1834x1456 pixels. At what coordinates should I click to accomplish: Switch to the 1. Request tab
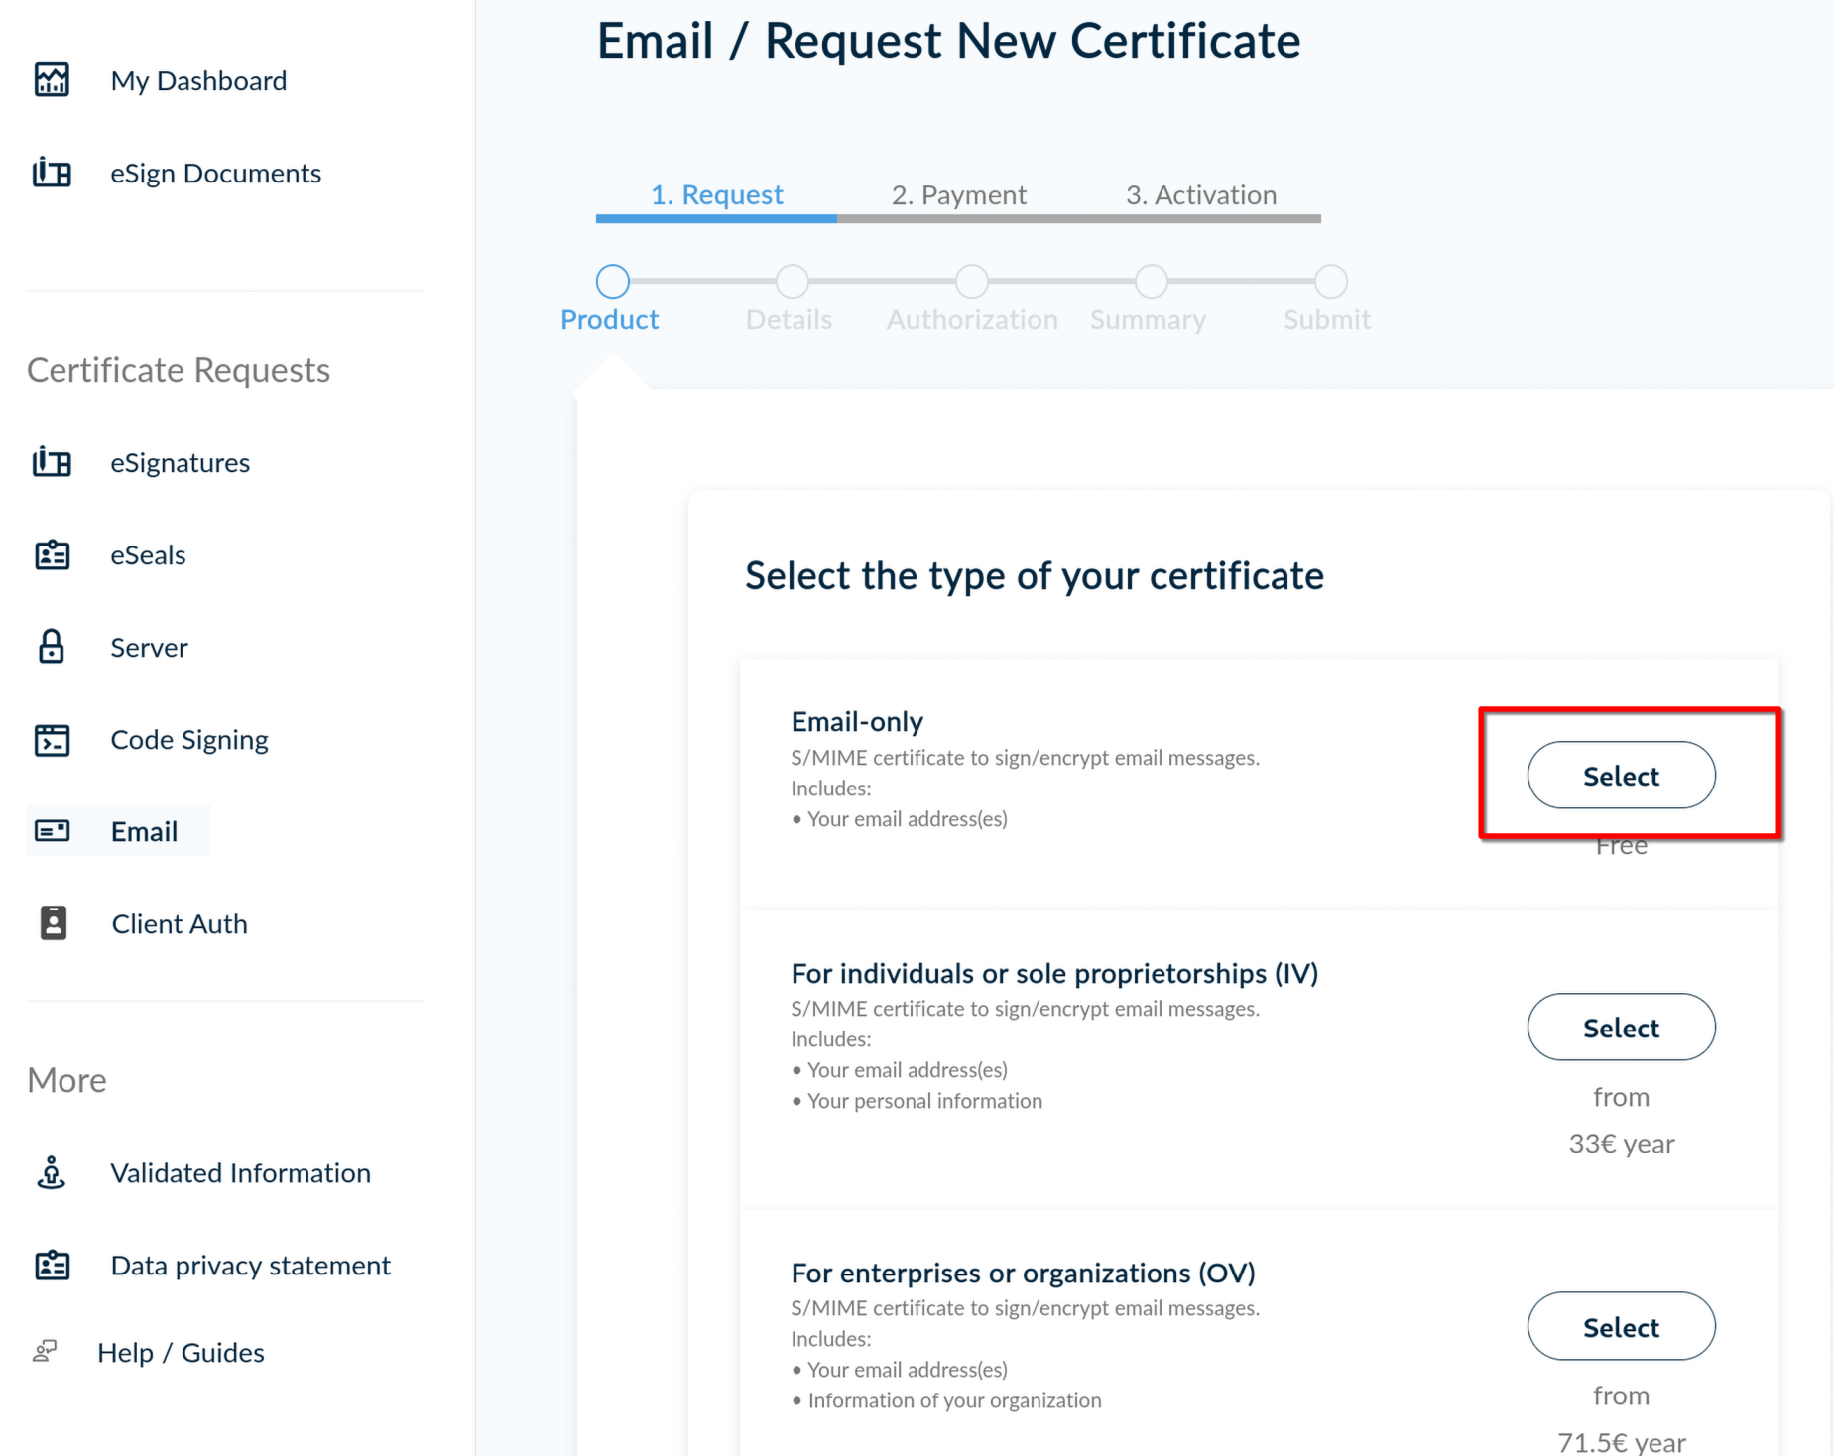[716, 195]
